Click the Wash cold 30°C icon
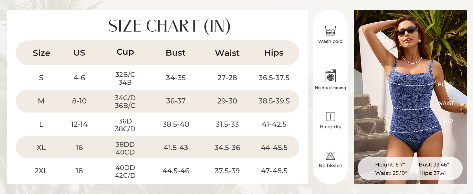473x194 pixels. pyautogui.click(x=330, y=31)
